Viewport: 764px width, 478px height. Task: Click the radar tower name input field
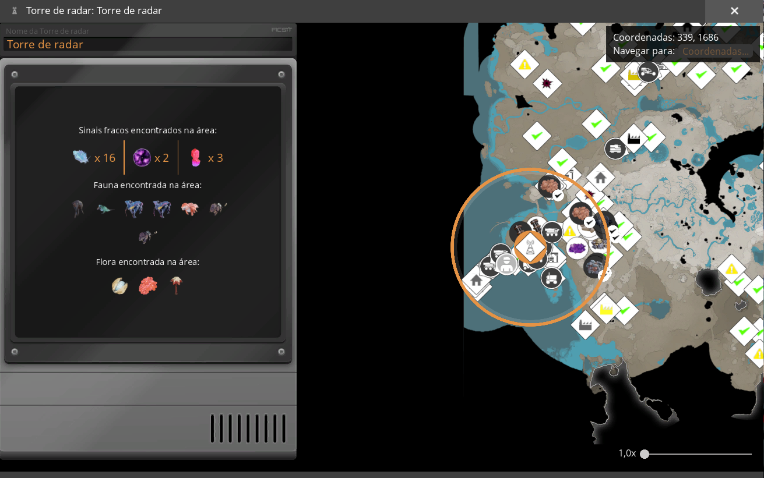tap(148, 44)
